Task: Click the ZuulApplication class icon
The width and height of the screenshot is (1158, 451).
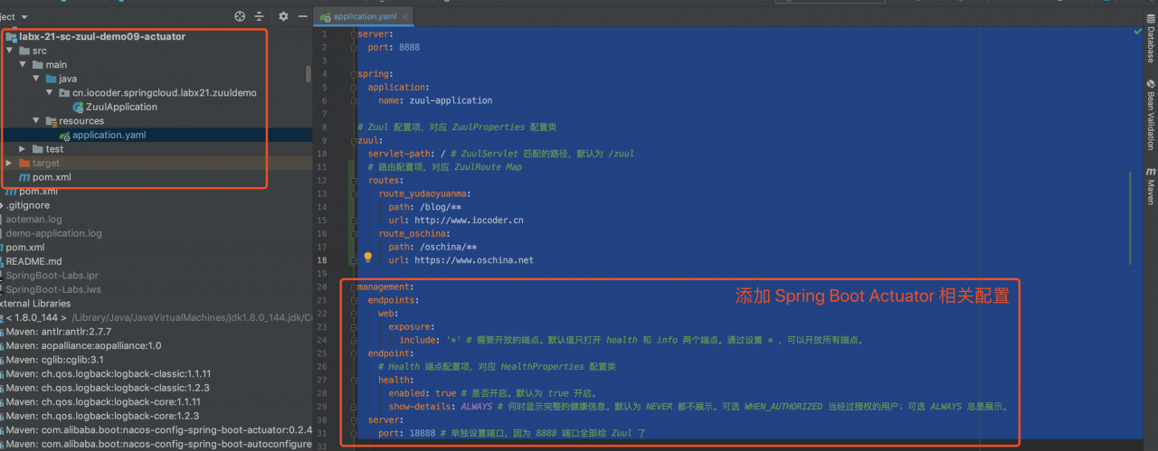Action: point(79,107)
